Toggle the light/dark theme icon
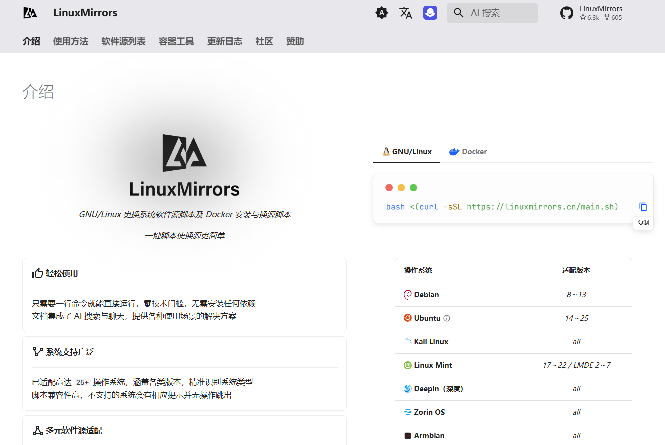 [382, 13]
